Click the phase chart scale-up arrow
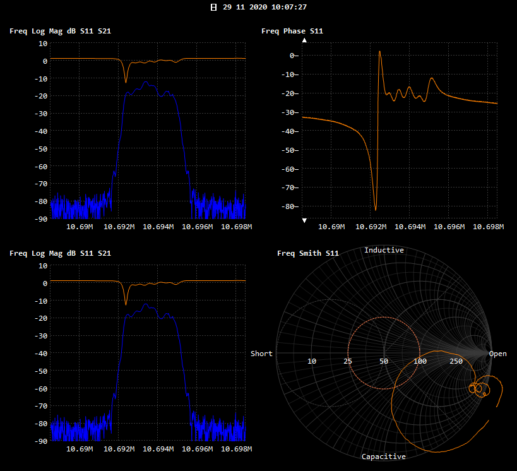 coord(305,40)
